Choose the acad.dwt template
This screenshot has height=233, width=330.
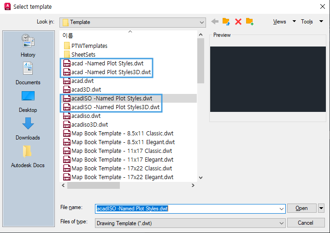point(78,81)
